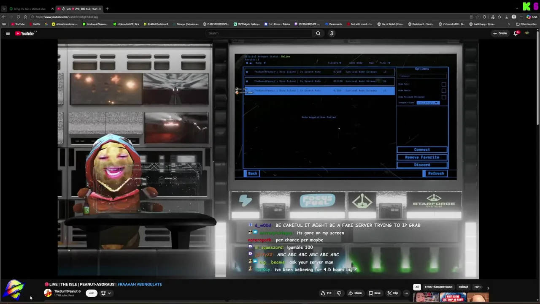Reload the page with refresh icon

pos(18,17)
